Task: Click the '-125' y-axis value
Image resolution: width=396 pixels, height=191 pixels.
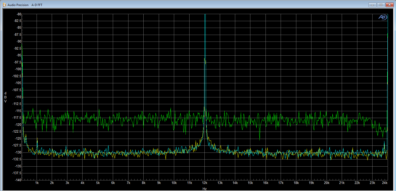Action: (18, 138)
